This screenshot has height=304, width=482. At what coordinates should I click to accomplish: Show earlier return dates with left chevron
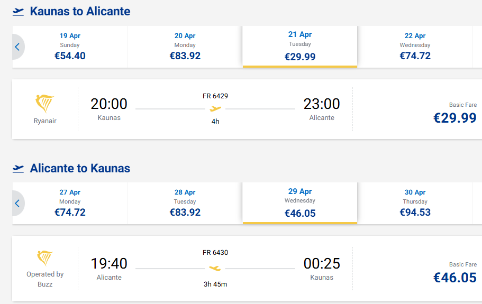(x=17, y=204)
